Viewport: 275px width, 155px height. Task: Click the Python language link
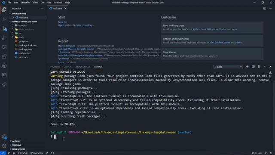196,29
